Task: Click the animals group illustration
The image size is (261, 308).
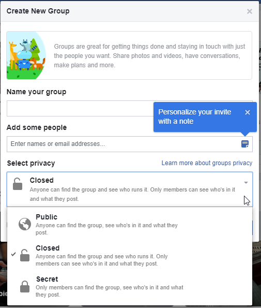Action: (26, 55)
